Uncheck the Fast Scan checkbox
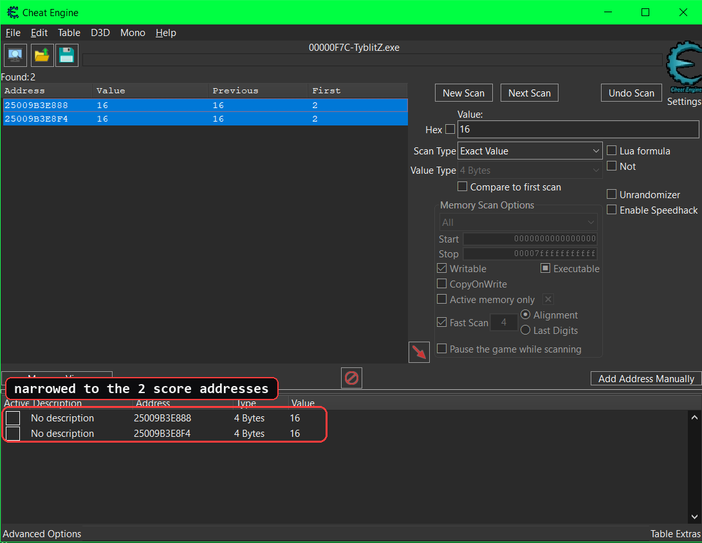Viewport: 702px width, 543px height. coord(442,322)
